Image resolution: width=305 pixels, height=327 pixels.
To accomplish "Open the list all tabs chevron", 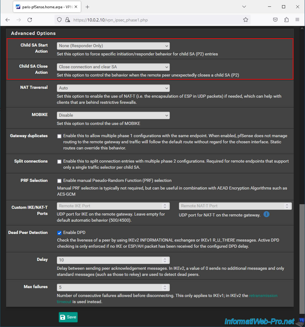I will click(x=244, y=7).
